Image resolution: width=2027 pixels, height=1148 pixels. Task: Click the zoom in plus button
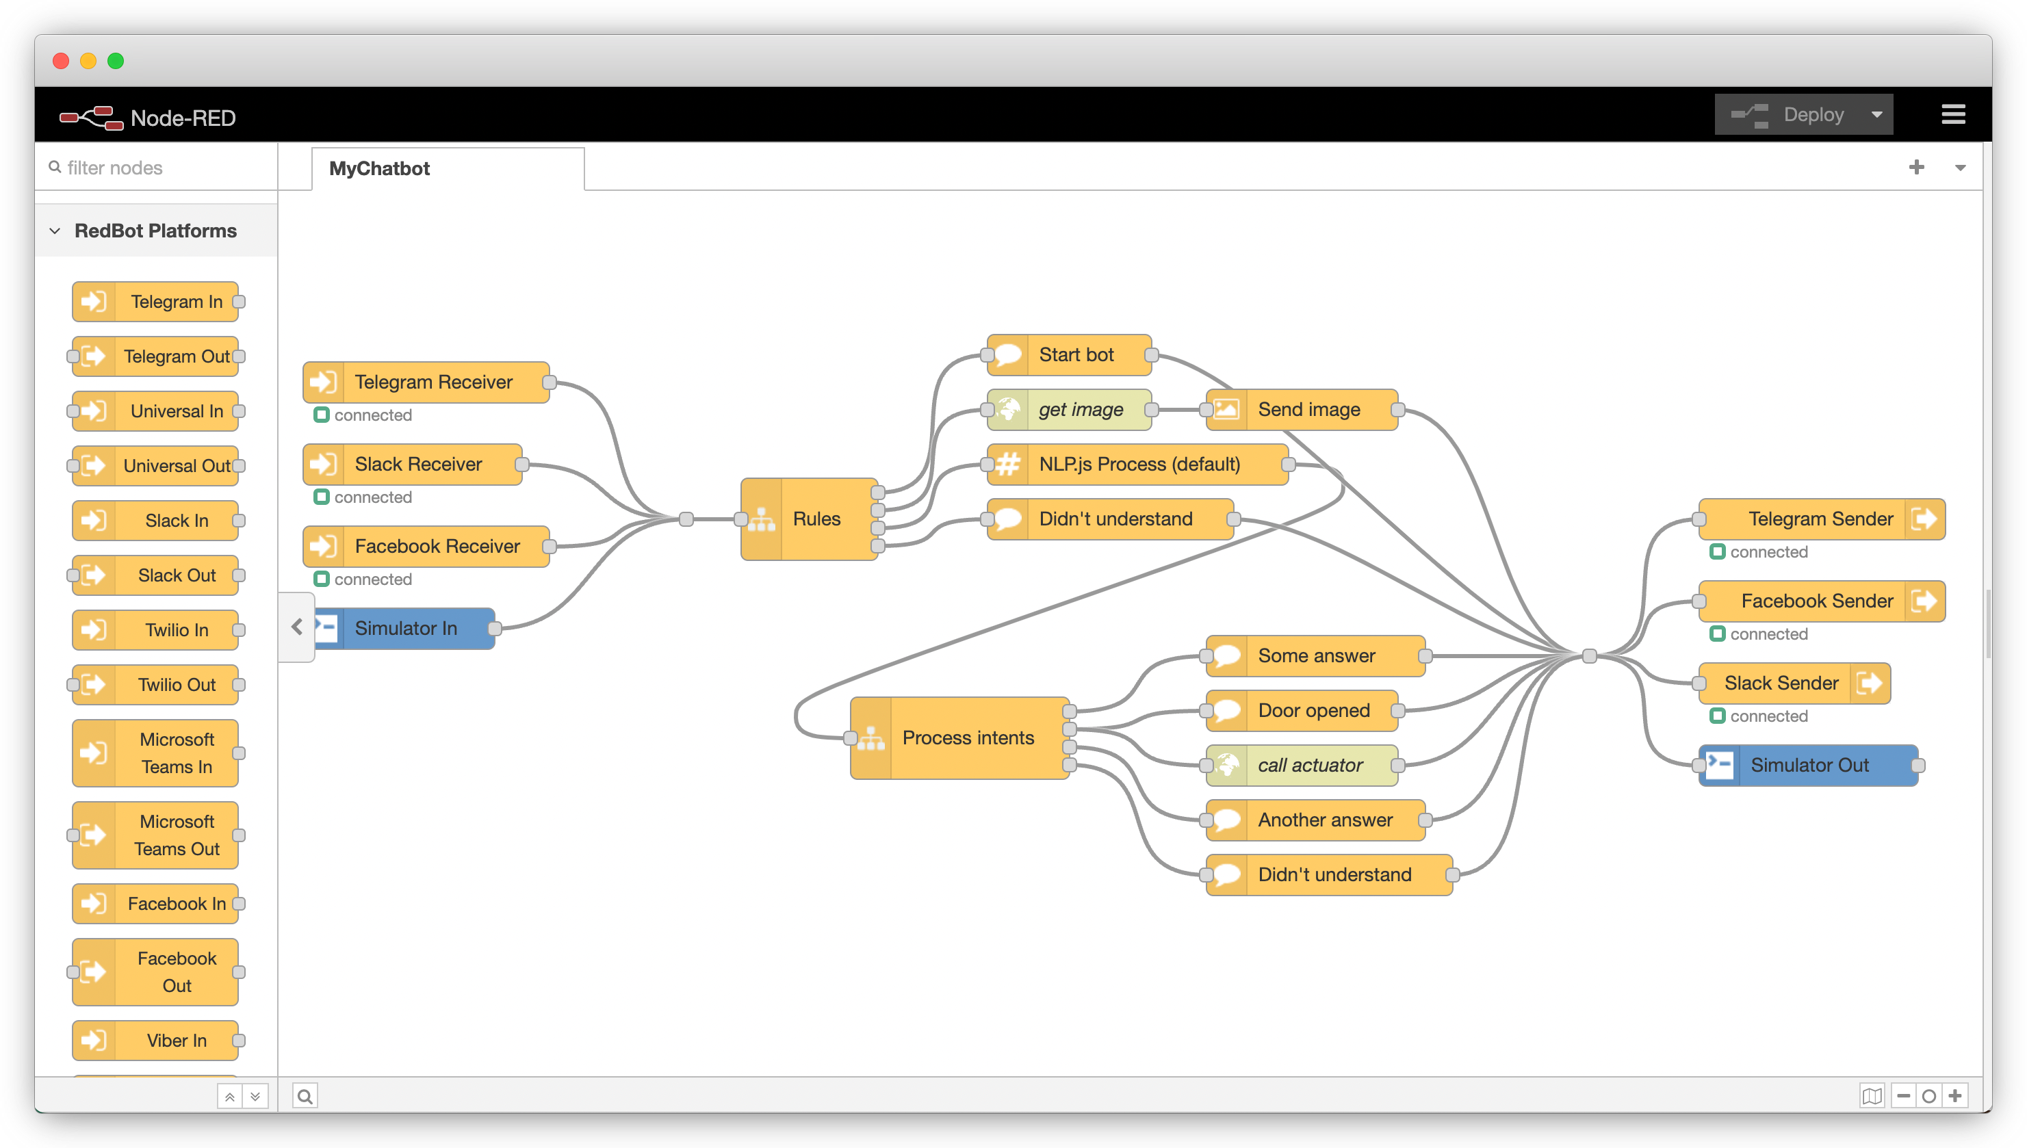click(x=1954, y=1095)
